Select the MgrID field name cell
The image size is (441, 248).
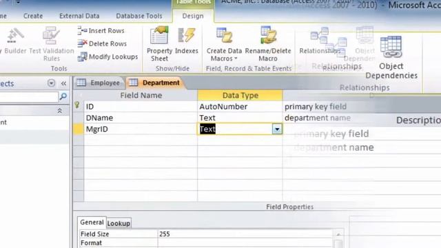(x=141, y=129)
